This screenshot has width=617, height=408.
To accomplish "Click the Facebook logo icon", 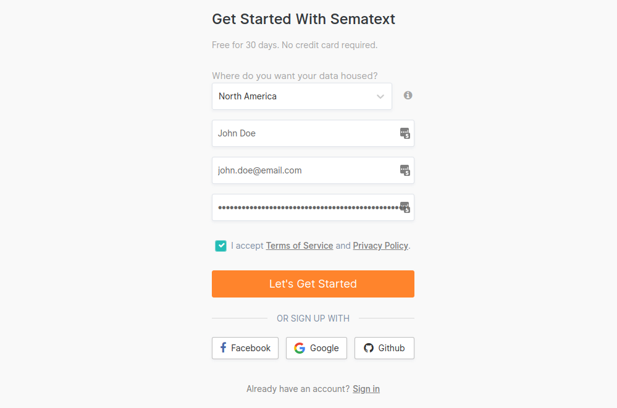I will [x=223, y=348].
